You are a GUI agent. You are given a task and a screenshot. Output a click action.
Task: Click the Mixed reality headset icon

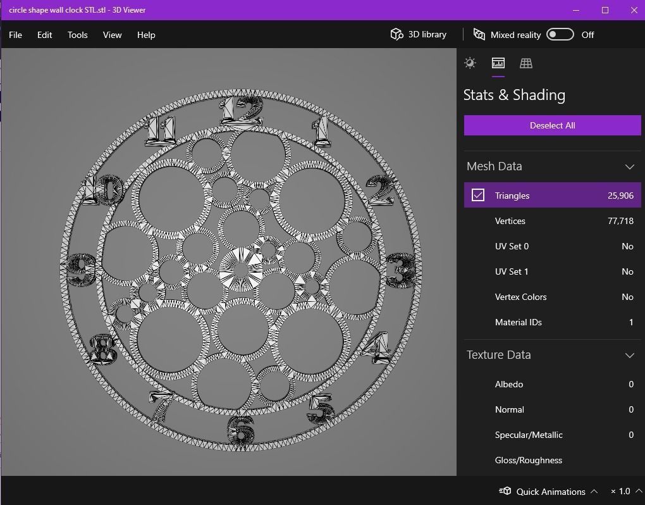(x=479, y=35)
